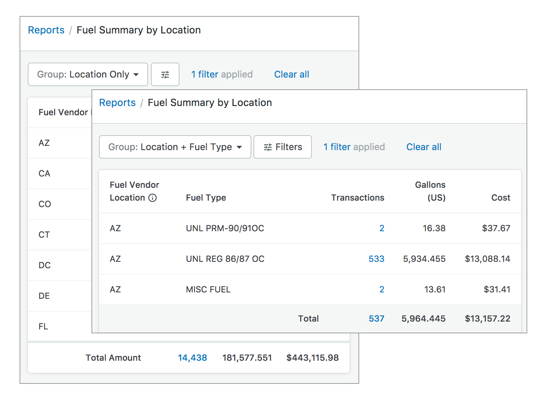Expand Group: Location + Fuel Type dropdown
The image size is (534, 397).
pyautogui.click(x=175, y=147)
